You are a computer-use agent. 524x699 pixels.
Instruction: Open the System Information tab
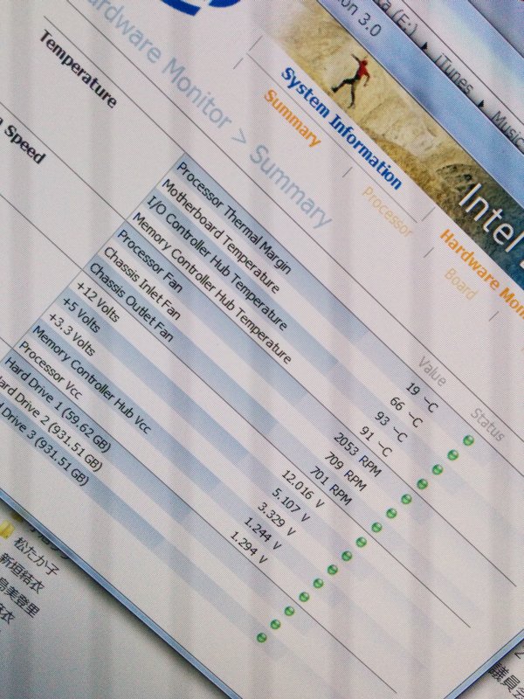pyautogui.click(x=342, y=128)
